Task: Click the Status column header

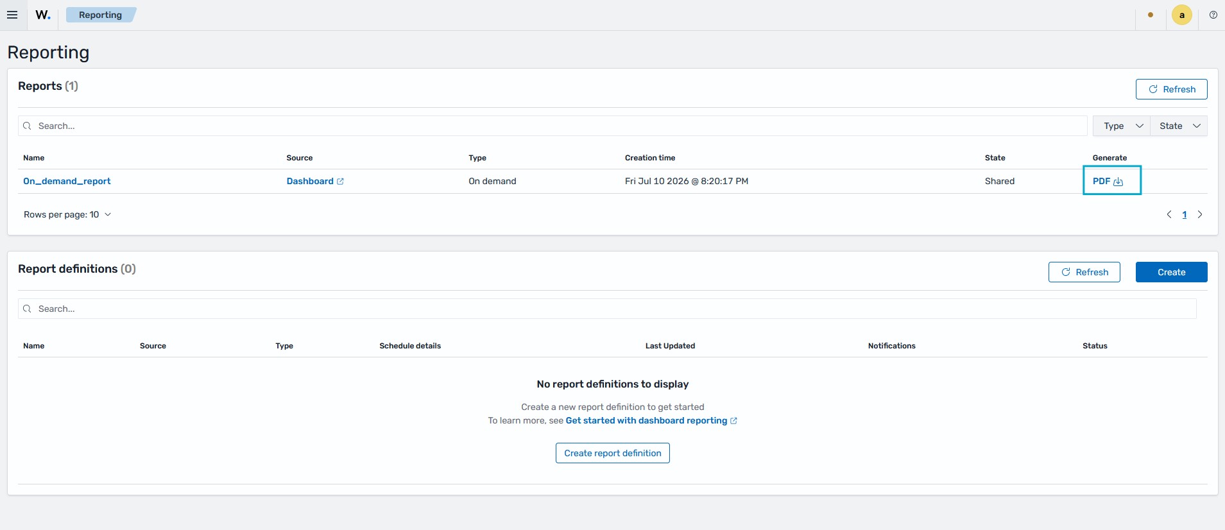Action: coord(1095,346)
